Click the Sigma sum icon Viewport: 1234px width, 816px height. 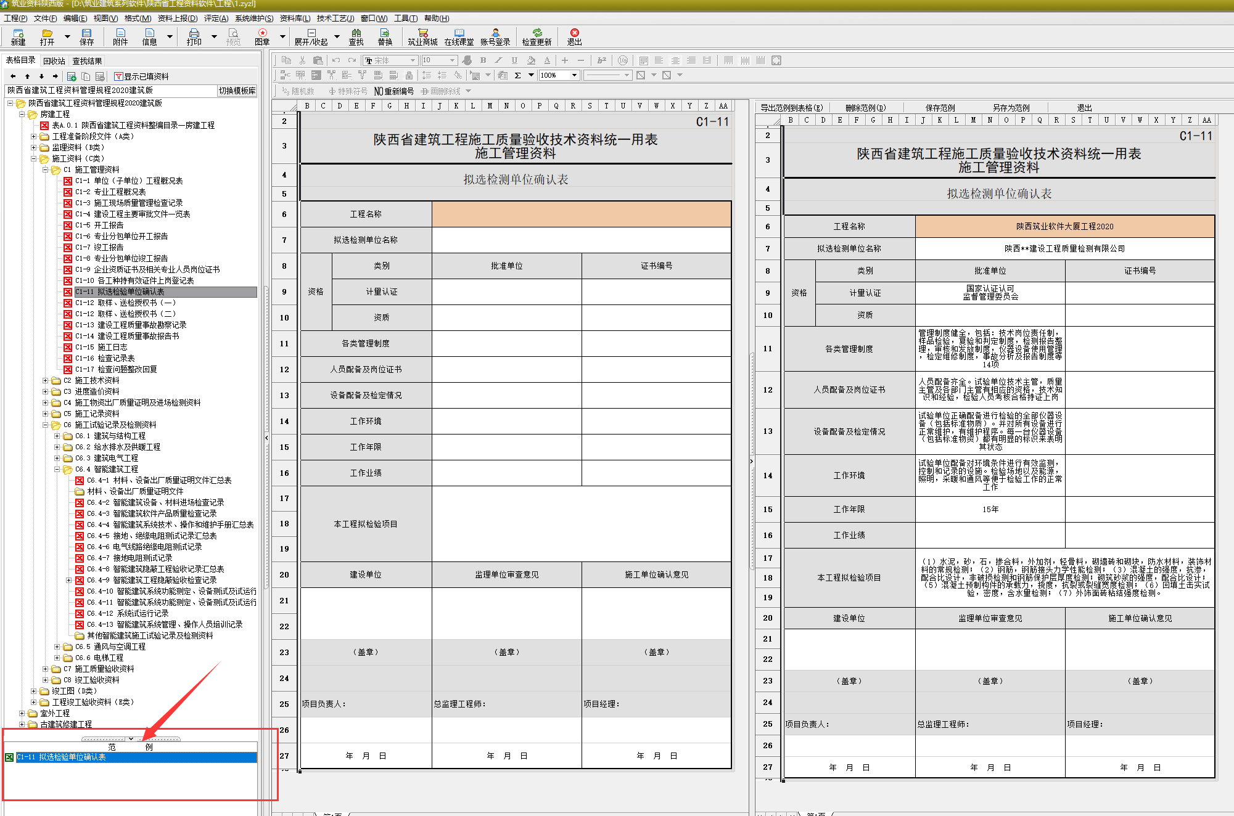(517, 75)
